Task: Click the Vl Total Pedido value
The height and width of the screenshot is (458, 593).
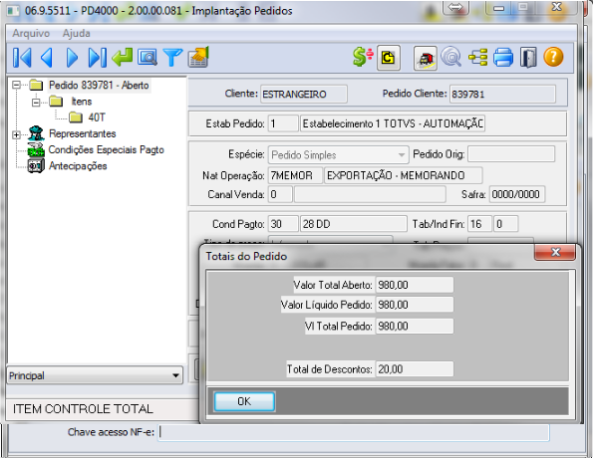Action: (x=415, y=327)
